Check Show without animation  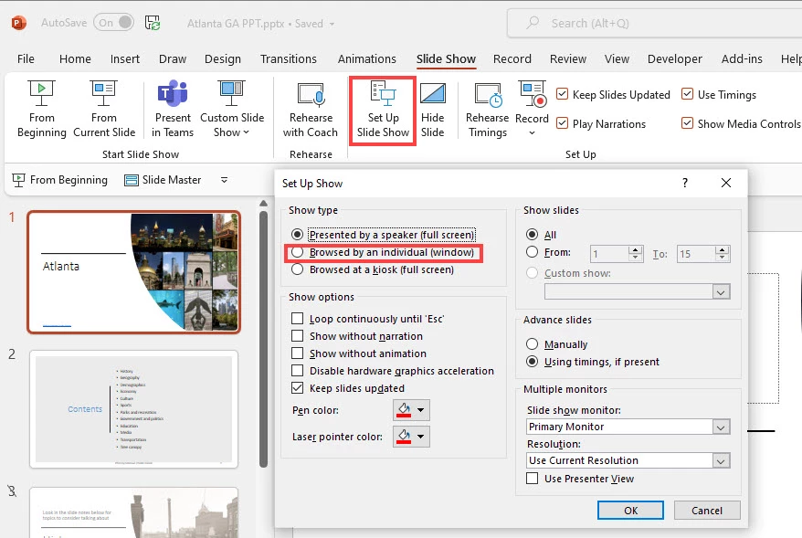(x=297, y=353)
